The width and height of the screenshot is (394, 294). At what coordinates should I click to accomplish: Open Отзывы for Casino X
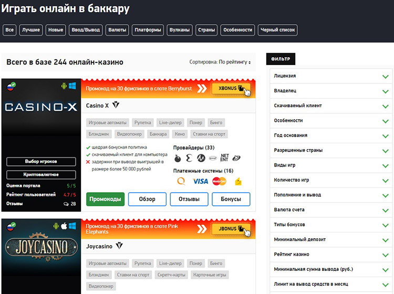click(x=189, y=199)
